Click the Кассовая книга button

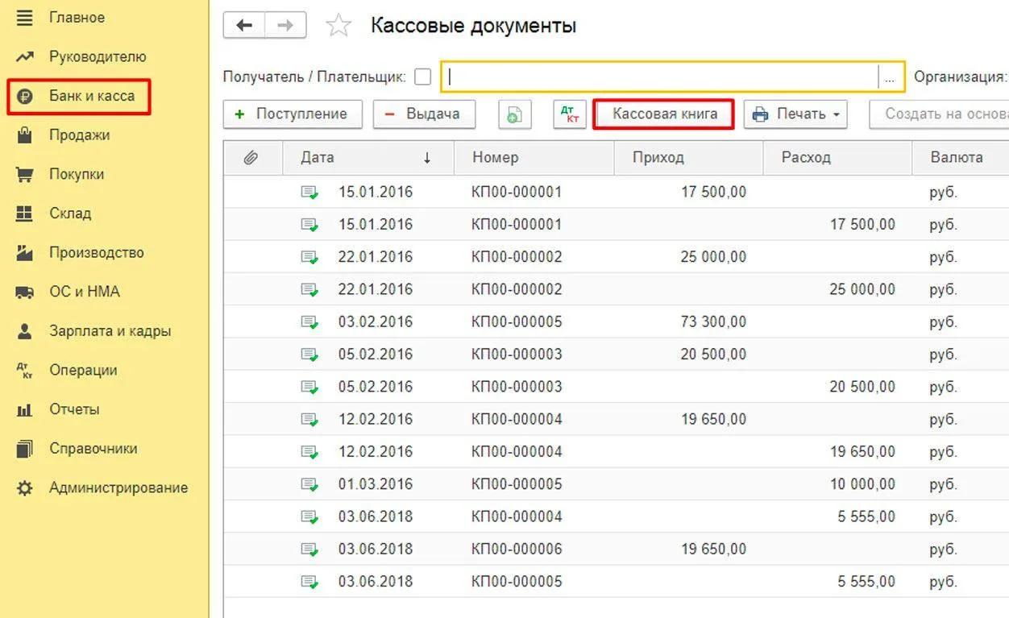(664, 114)
